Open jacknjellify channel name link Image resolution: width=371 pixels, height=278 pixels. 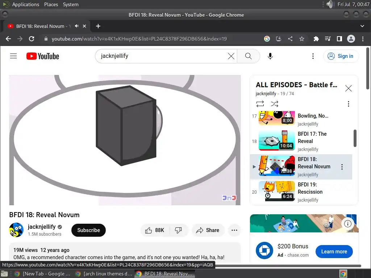[42, 227]
